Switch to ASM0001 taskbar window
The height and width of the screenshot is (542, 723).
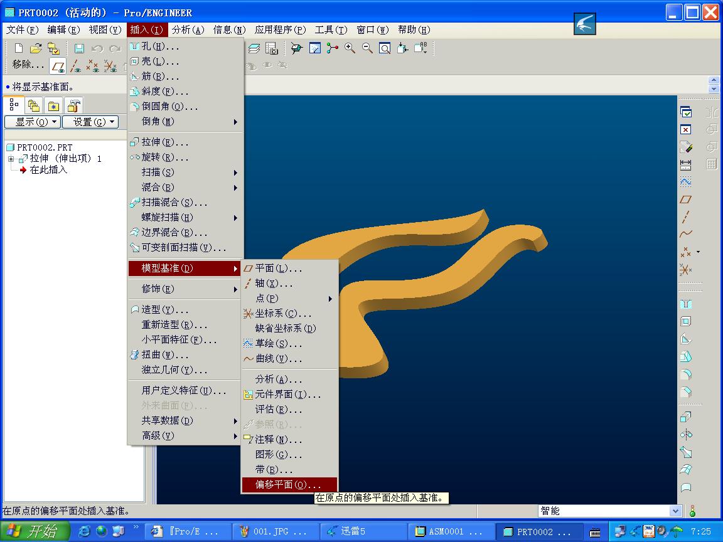pyautogui.click(x=451, y=531)
